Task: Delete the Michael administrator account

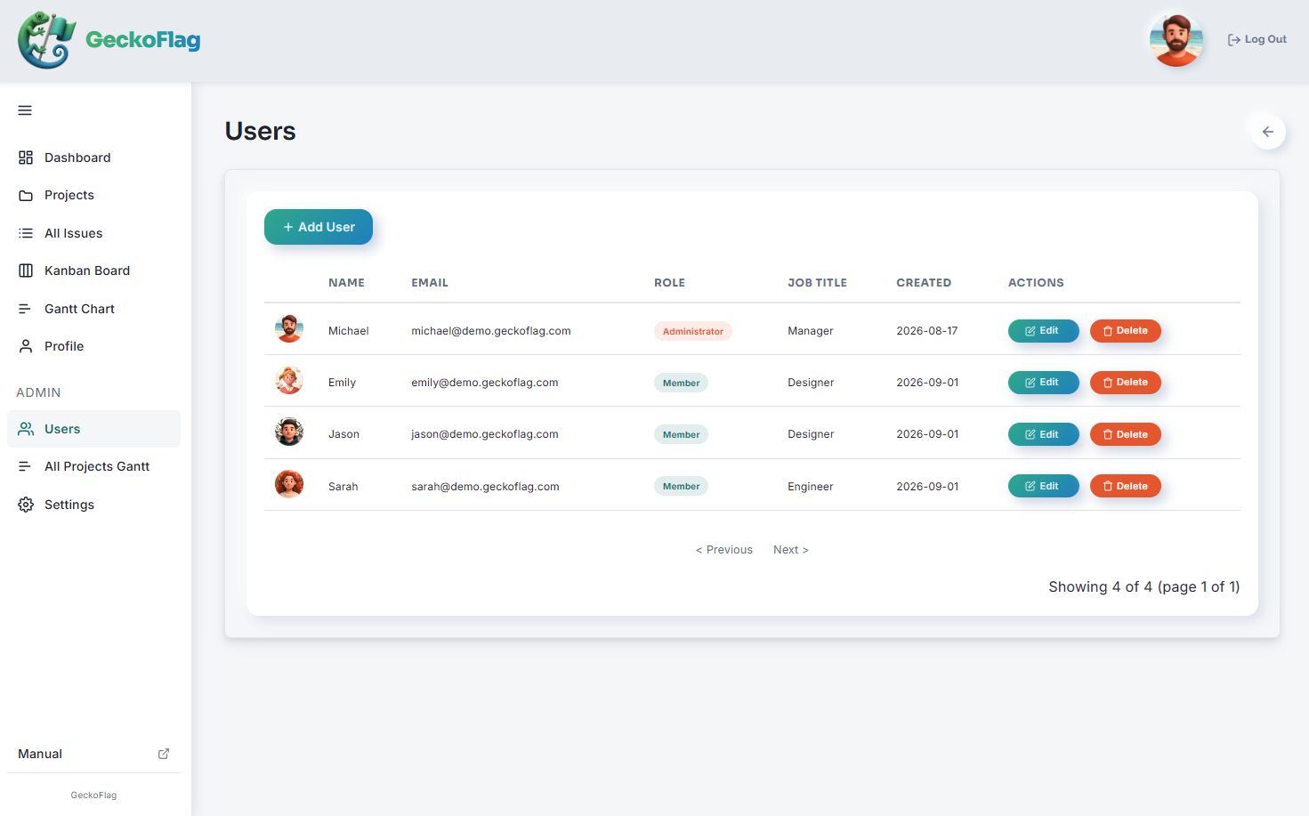Action: click(x=1126, y=331)
